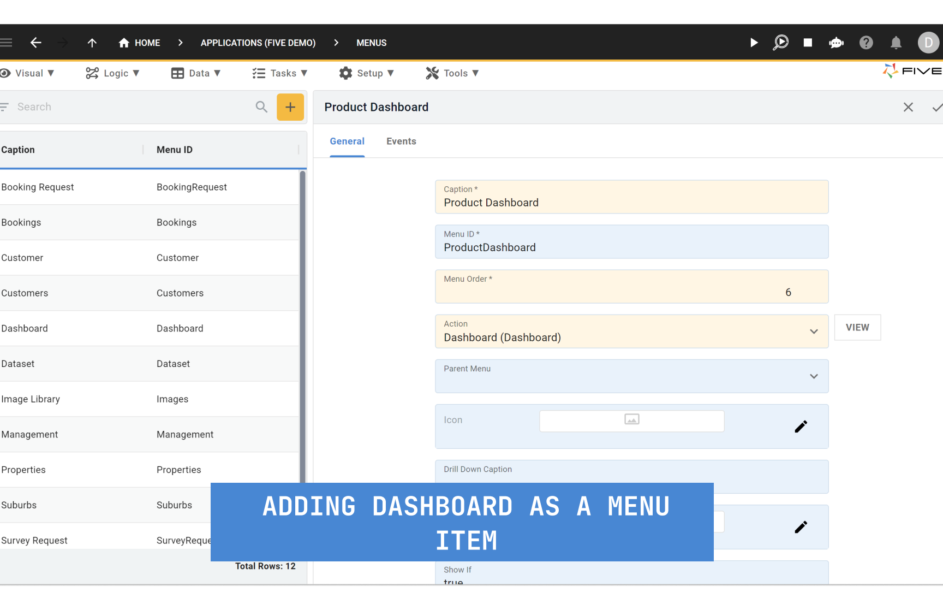This screenshot has width=943, height=610.
Task: Select the Visual menu eye icon
Action: pos(4,73)
